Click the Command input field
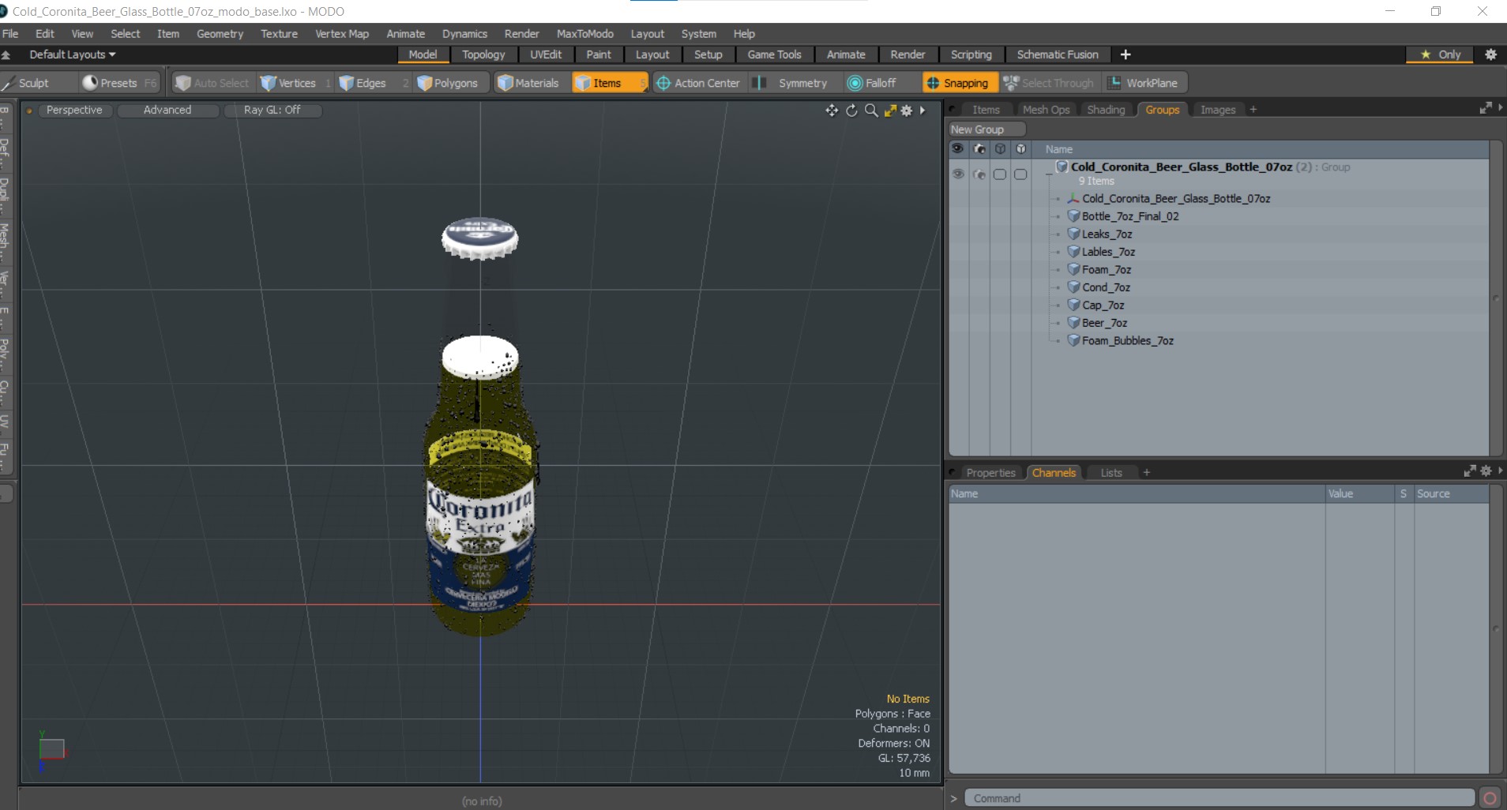Viewport: 1507px width, 810px height. pos(1219,798)
